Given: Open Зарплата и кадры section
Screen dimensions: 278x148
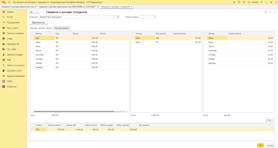Looking at the screenshot, I should (x=15, y=55).
